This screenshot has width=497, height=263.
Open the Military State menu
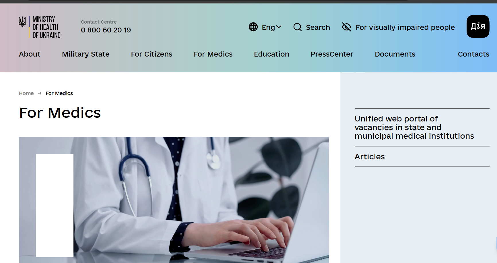(x=86, y=54)
